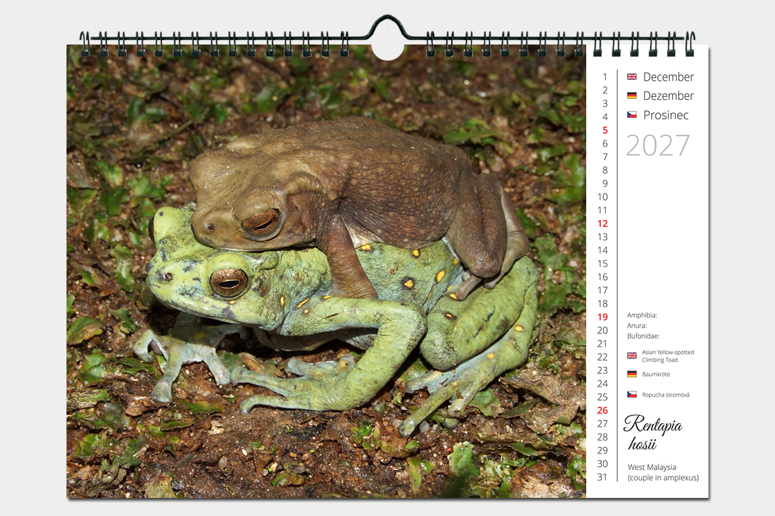Click the UK flag beside Asian Yellow-spotted Climbing Toad

(x=632, y=355)
